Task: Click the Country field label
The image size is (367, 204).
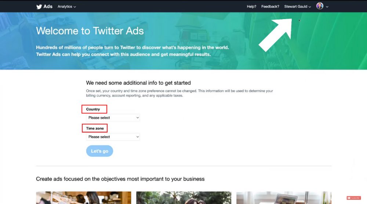Action: pyautogui.click(x=93, y=109)
